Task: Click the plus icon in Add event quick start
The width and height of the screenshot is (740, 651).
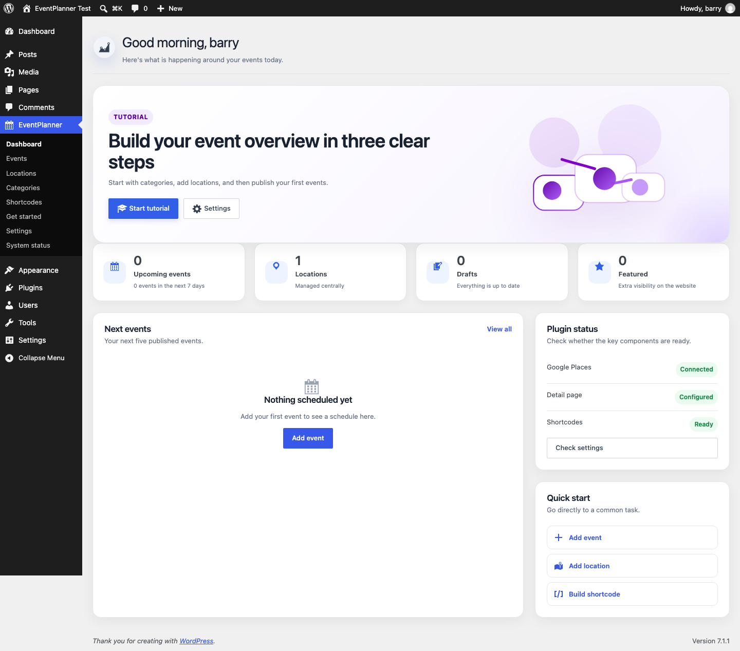Action: tap(559, 537)
